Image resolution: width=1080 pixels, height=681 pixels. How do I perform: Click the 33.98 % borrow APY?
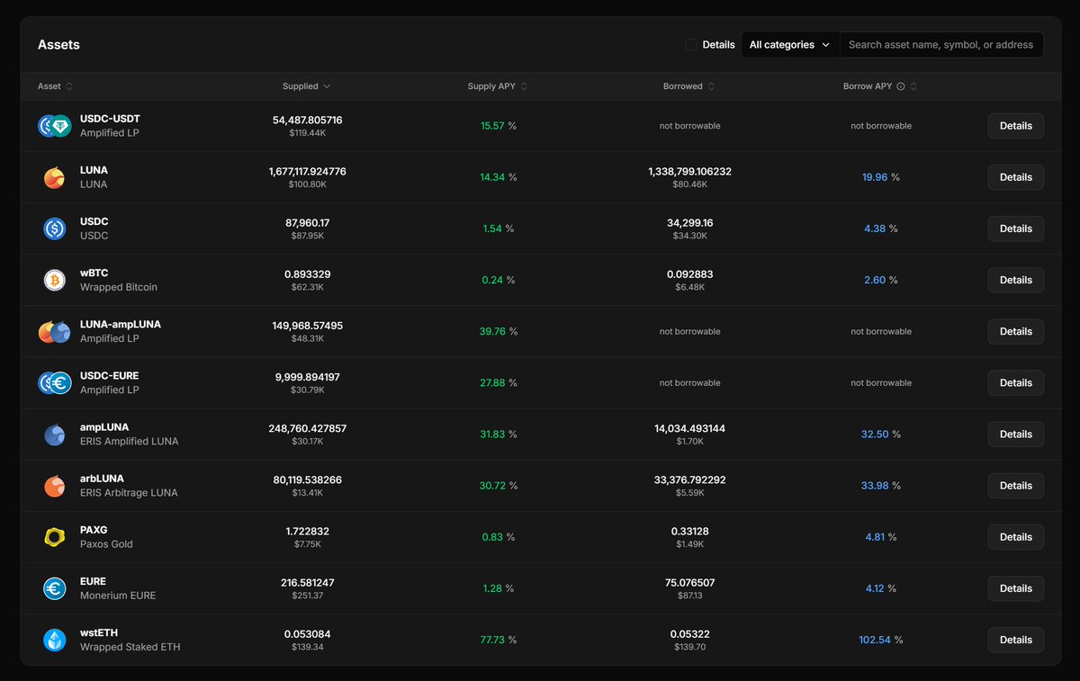[x=880, y=486]
